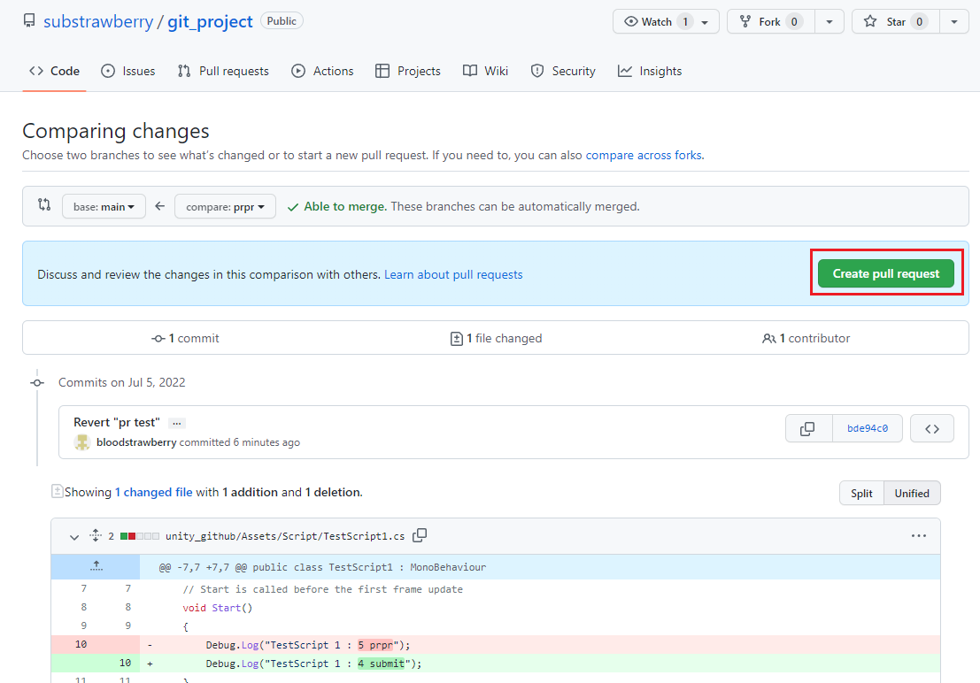Open commit bde94c0 link

click(868, 429)
